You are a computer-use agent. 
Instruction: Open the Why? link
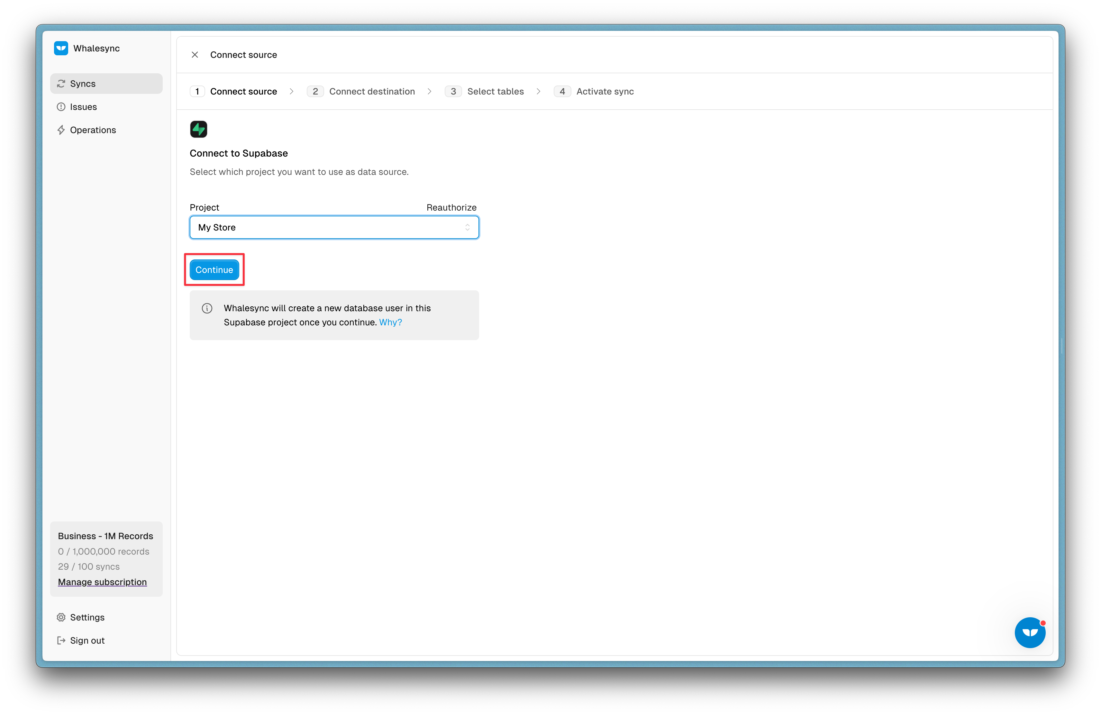click(390, 322)
